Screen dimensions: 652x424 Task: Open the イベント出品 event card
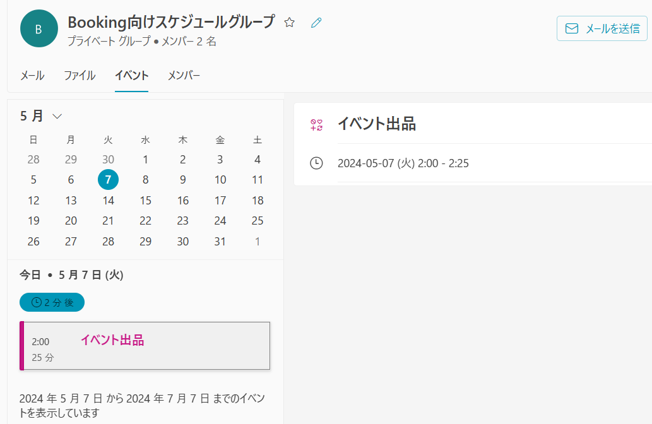145,346
